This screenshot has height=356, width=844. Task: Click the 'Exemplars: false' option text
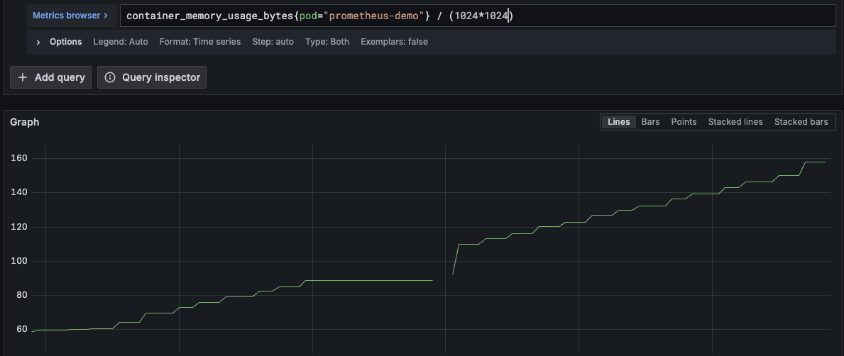[x=395, y=41]
